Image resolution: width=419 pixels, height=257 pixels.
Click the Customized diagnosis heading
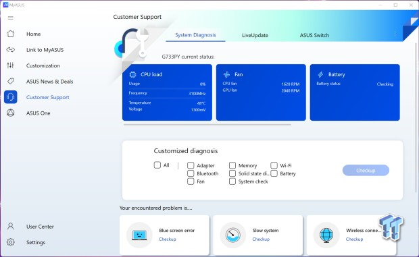[x=186, y=151]
